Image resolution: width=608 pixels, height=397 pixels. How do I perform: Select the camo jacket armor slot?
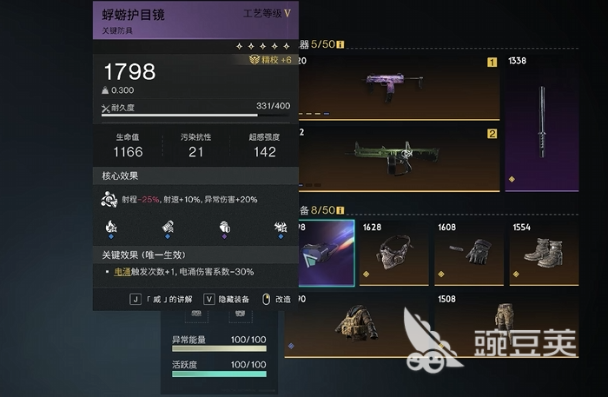coord(357,325)
